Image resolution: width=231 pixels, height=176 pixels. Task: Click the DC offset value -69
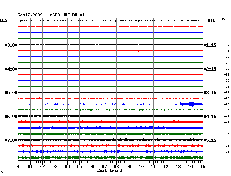pyautogui.click(x=227, y=158)
